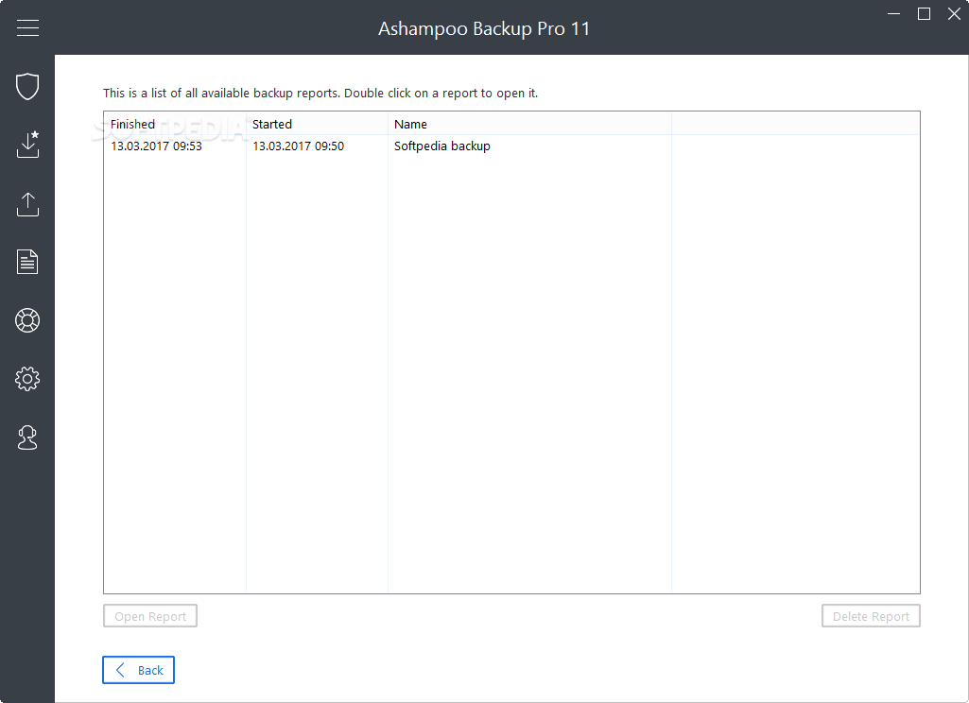The height and width of the screenshot is (703, 969).
Task: Close the Ashampoo Backup Pro window
Action: (x=954, y=13)
